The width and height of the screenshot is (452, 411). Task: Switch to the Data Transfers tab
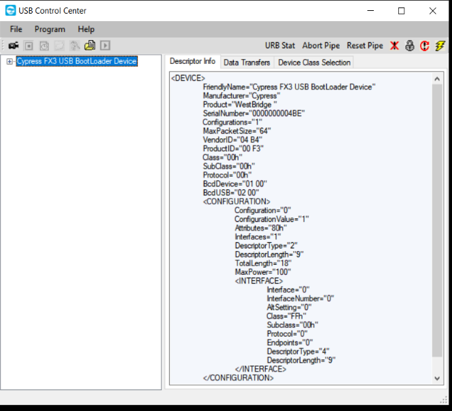point(247,63)
